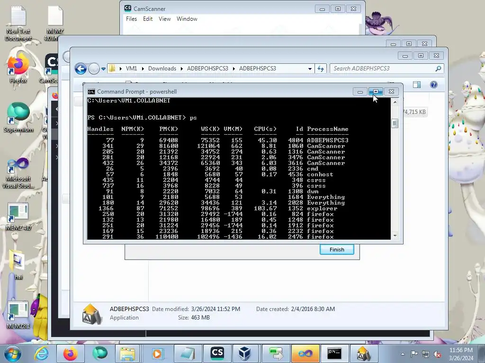Open recent locations dropdown in Explorer
Viewport: 485px width, 363px height.
click(103, 69)
